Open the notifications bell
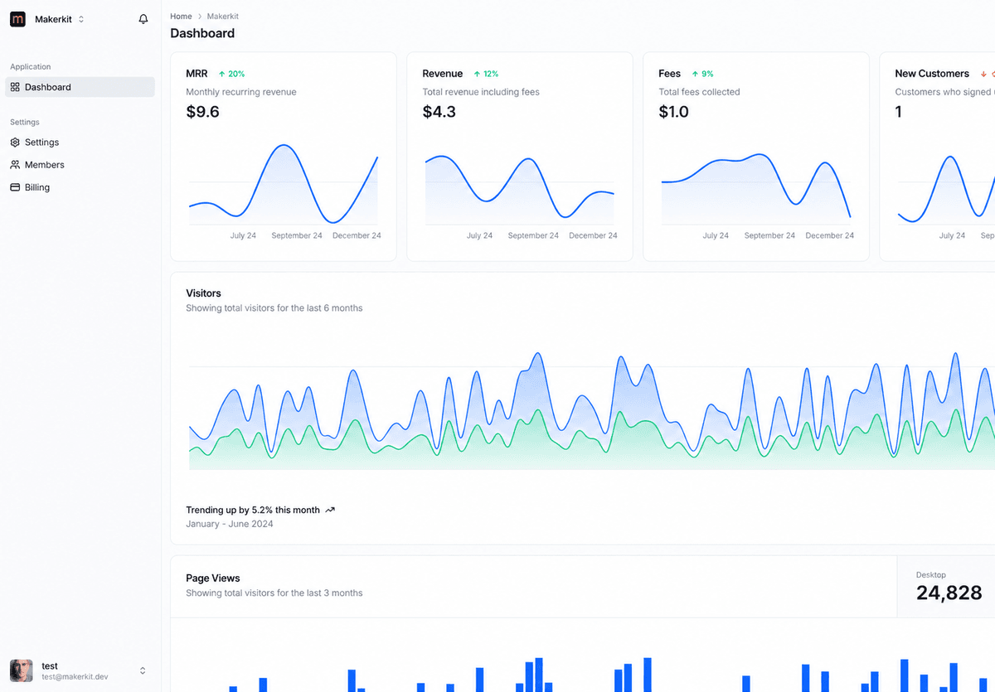This screenshot has height=692, width=995. (x=143, y=19)
